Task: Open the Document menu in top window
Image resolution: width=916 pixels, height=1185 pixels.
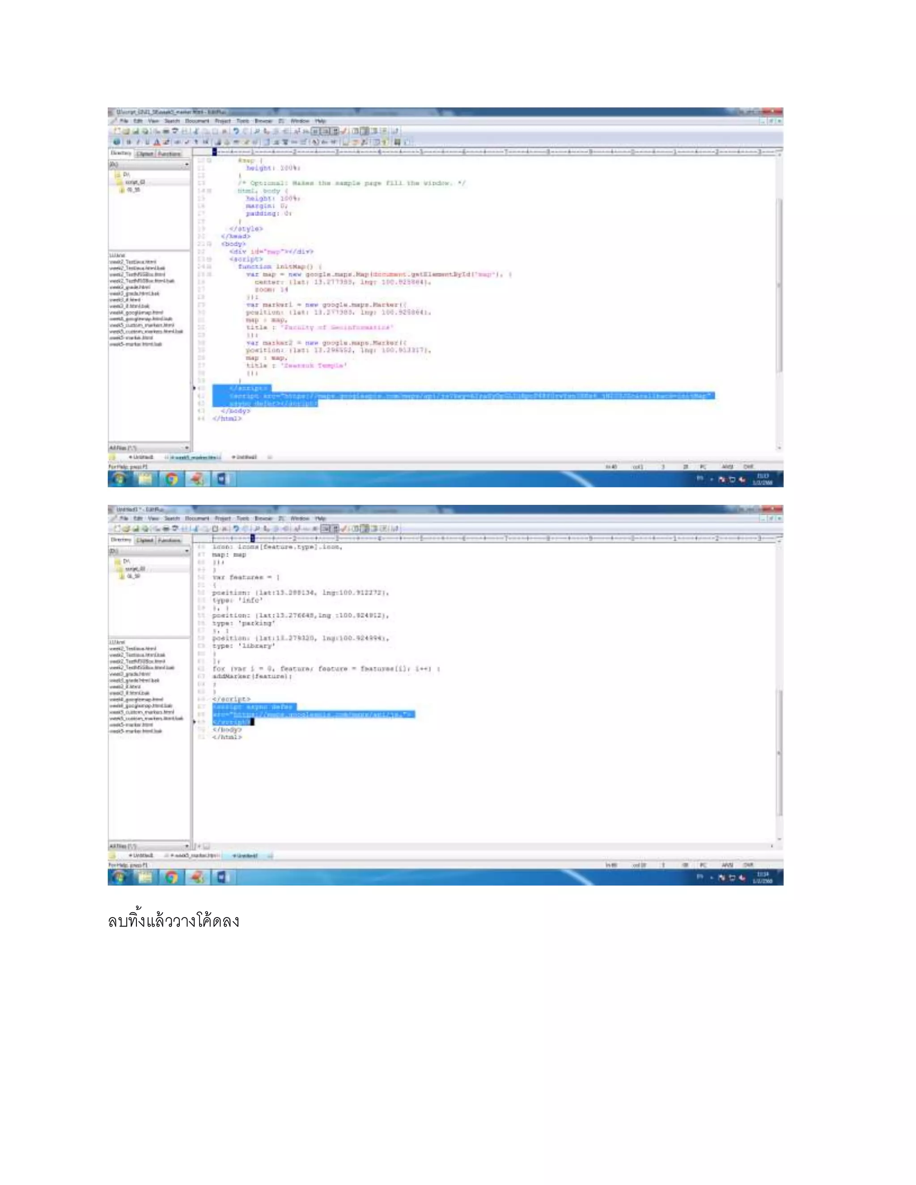Action: point(196,121)
